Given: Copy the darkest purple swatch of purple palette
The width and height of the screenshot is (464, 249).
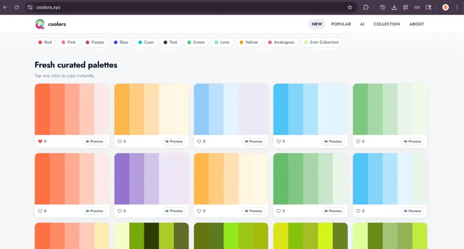Looking at the screenshot, I should point(122,179).
